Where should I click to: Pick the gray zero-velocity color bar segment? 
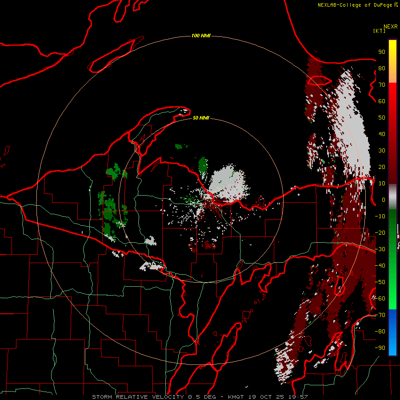(392, 197)
